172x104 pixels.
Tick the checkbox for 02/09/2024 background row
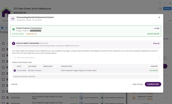tap(3, 97)
